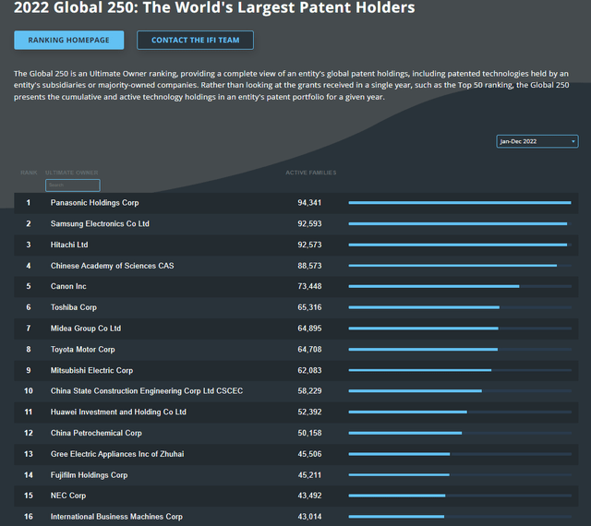Click the RANKING HOMEPAGE button

pos(69,40)
